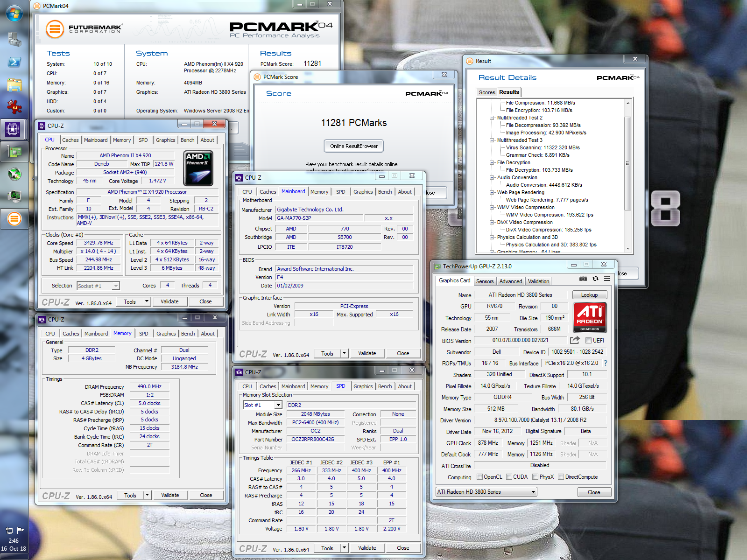
Task: Select the Grammar Check: 6.891 KB/s result row
Action: pyautogui.click(x=537, y=155)
